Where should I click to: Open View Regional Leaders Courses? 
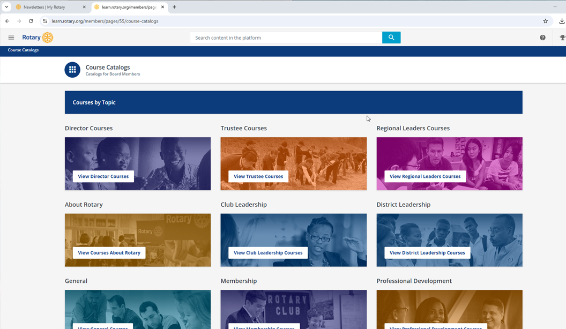click(425, 176)
